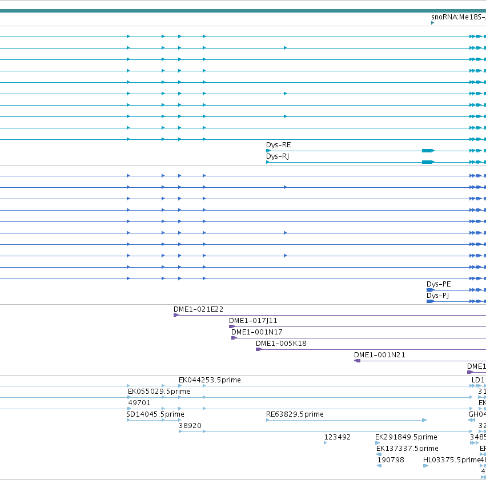Screen dimensions: 486x480
Task: Click the arrow glyph beside 123492
Action: [x=325, y=443]
